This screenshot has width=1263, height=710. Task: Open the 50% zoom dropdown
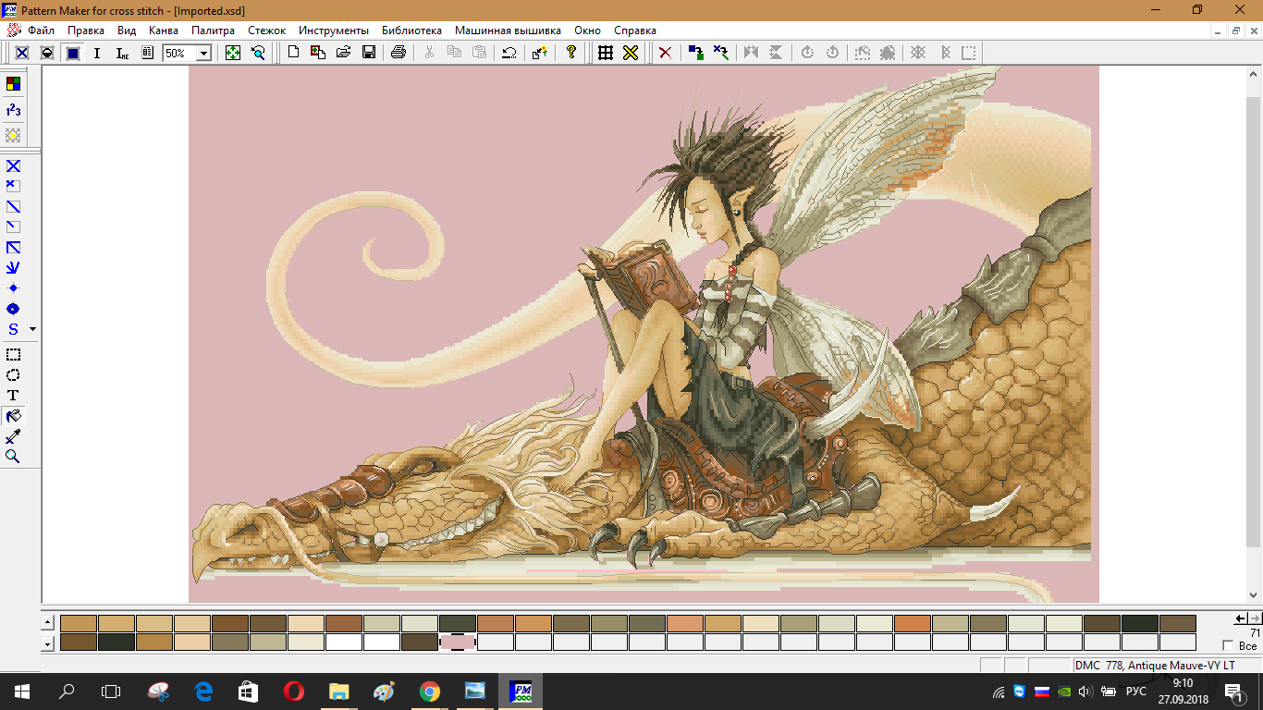(203, 54)
